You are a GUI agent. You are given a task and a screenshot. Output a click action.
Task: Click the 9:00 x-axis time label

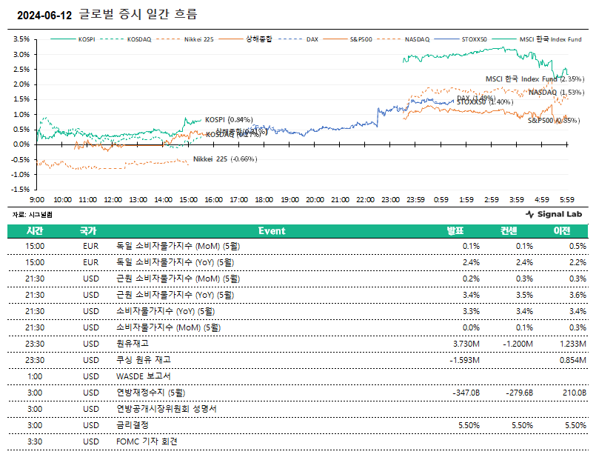click(x=37, y=200)
